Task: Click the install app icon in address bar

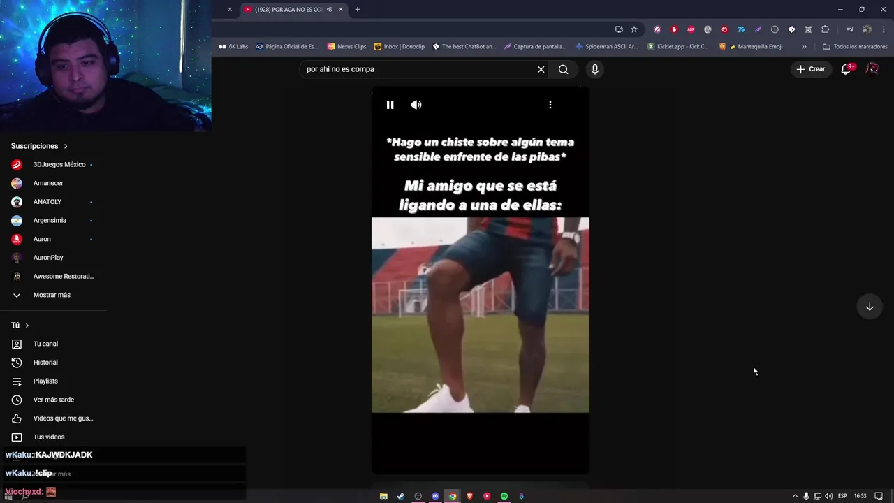Action: [619, 29]
